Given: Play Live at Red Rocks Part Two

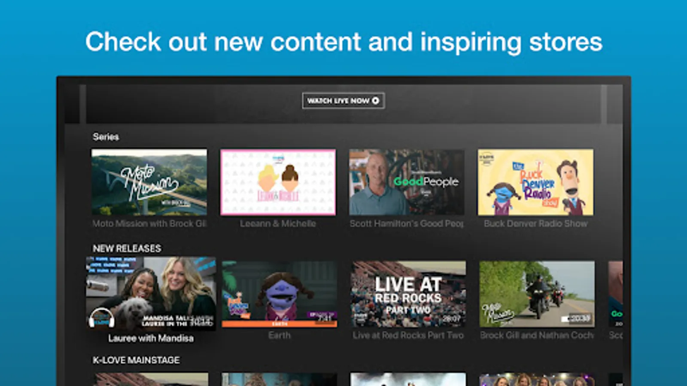Looking at the screenshot, I should pos(408,294).
